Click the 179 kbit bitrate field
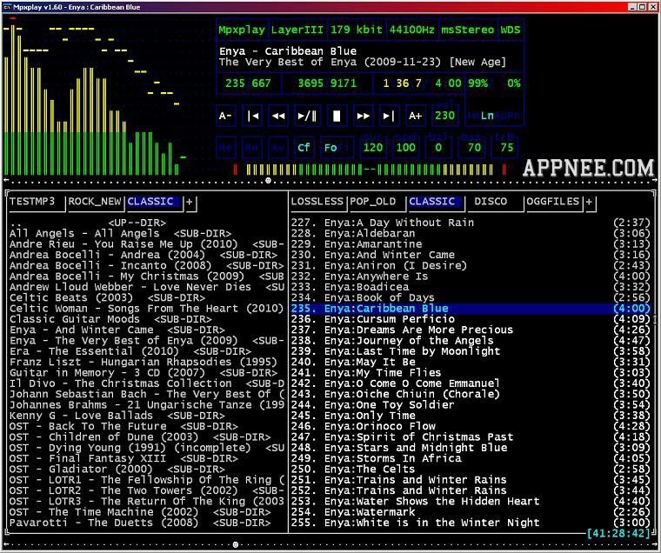The height and width of the screenshot is (553, 661). (x=357, y=30)
